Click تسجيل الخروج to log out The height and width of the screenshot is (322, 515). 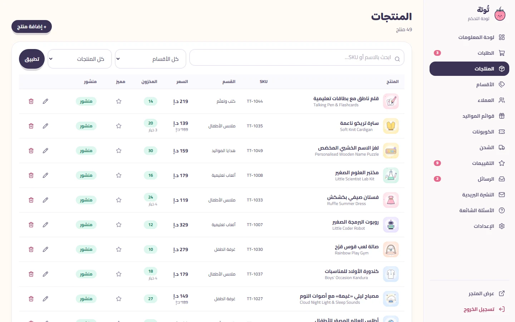coord(469,309)
